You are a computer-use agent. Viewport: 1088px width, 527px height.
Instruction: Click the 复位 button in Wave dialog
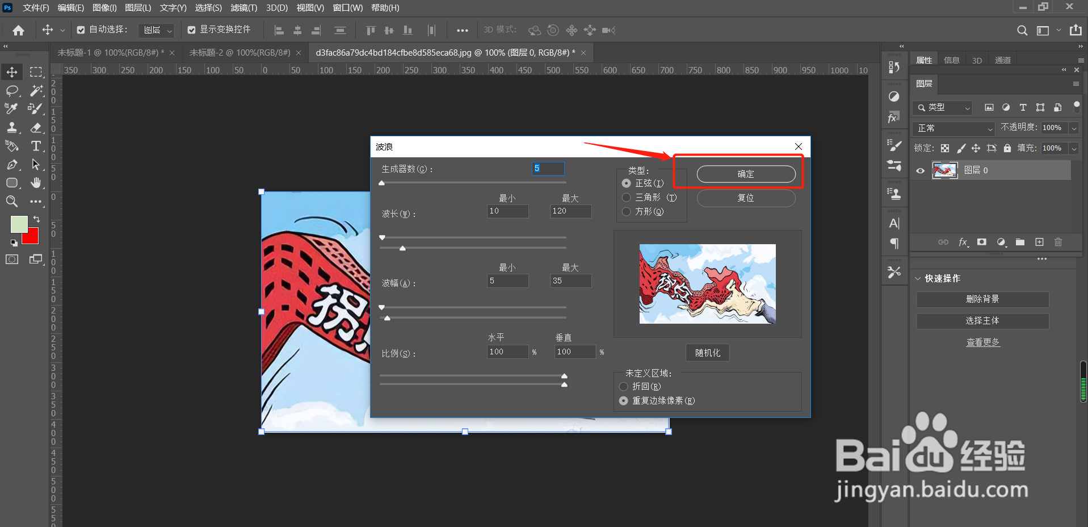746,198
